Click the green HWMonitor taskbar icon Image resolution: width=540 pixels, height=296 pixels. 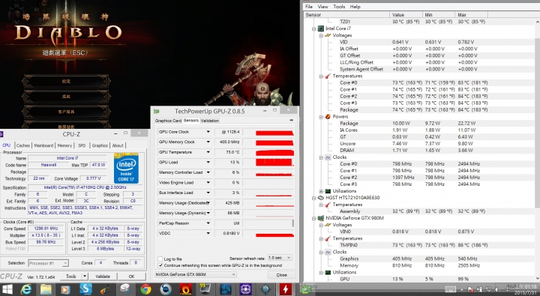point(306,289)
